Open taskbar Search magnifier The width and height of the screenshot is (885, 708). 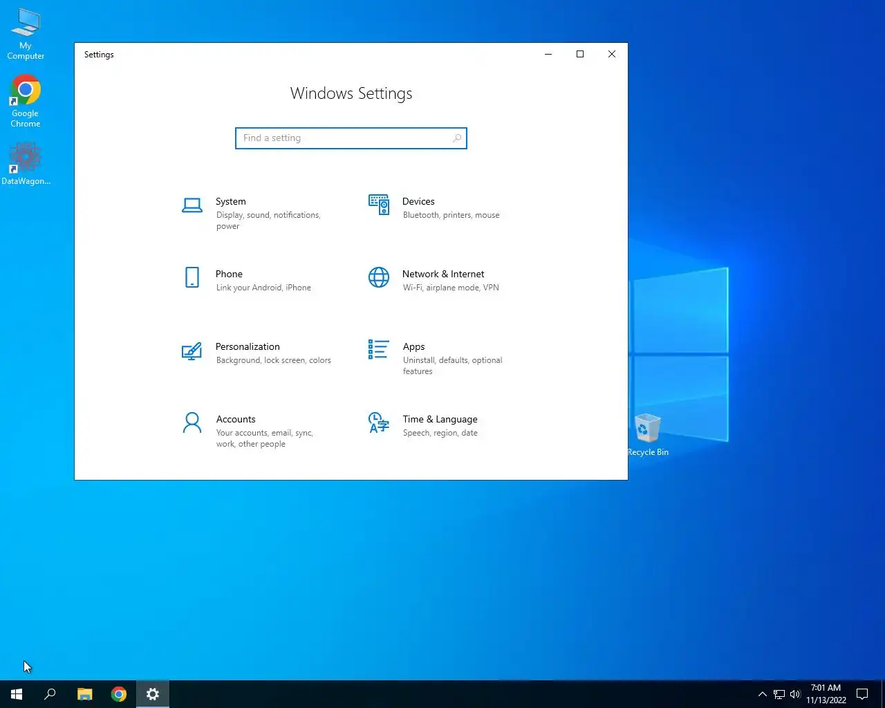(50, 694)
